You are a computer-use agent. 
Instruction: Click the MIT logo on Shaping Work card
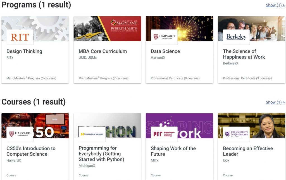(x=164, y=134)
